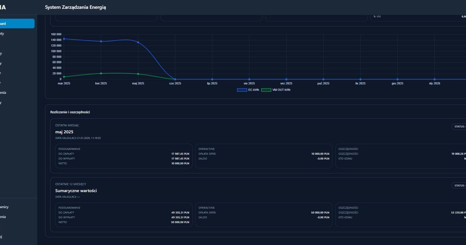
Task: Toggle EC kWh series in chart legend
Action: pos(253,90)
